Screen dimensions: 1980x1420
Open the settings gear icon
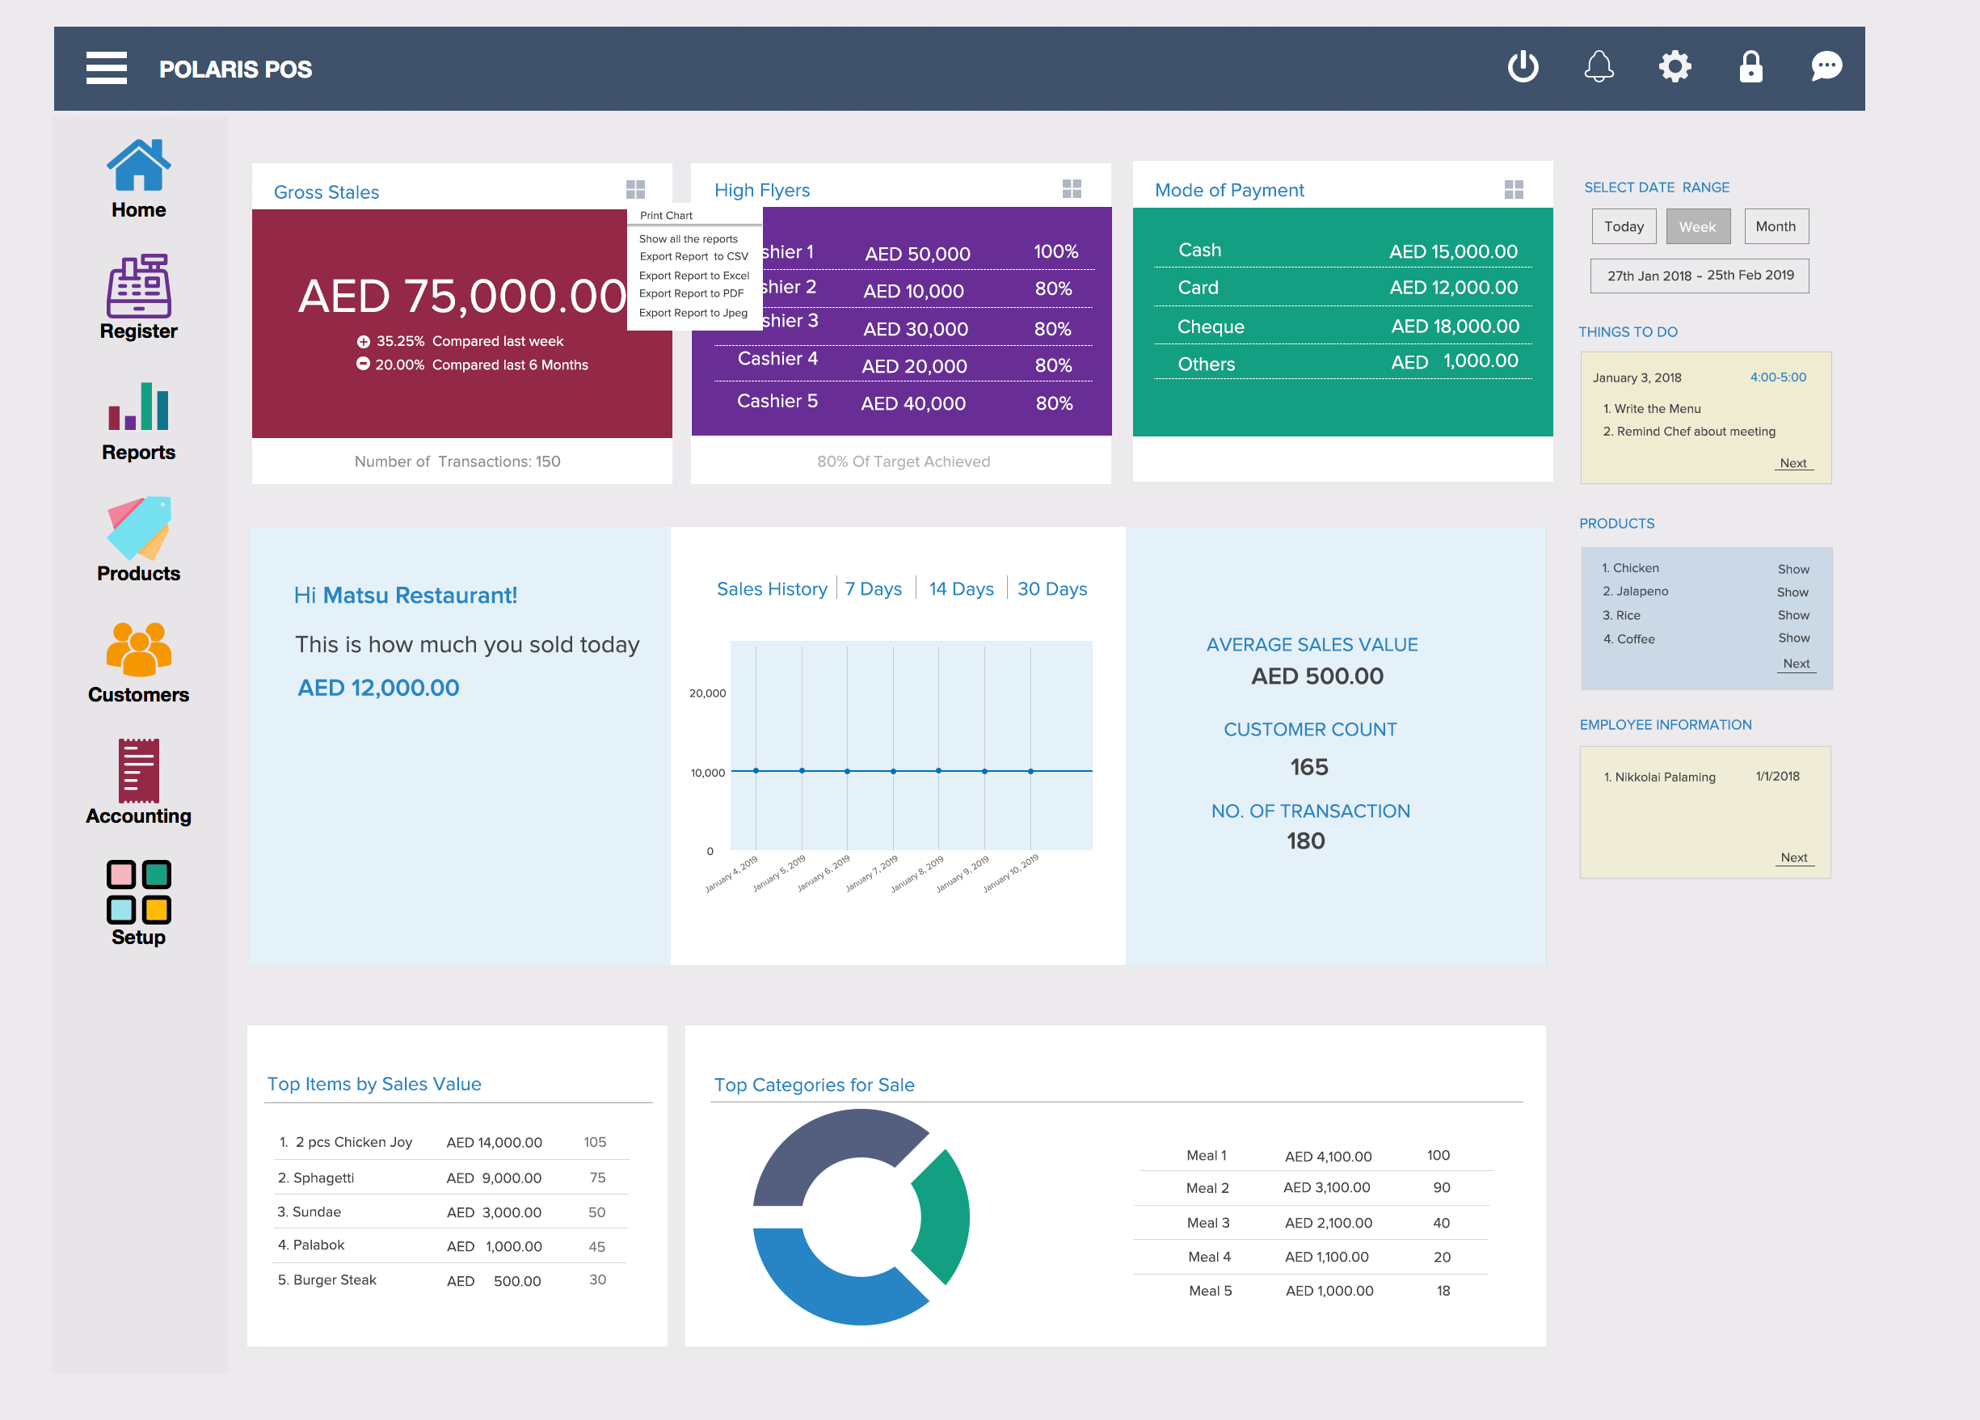pyautogui.click(x=1675, y=66)
